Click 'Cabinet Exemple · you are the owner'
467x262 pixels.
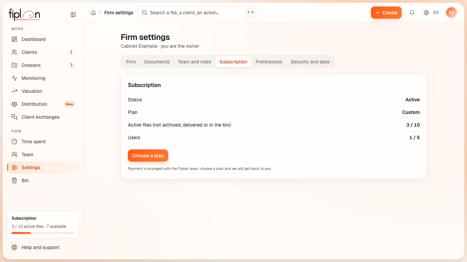click(160, 46)
